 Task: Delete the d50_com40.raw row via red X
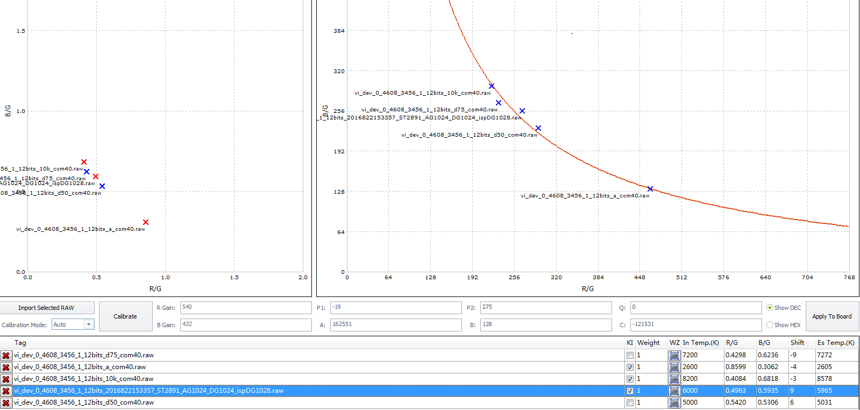pos(6,402)
